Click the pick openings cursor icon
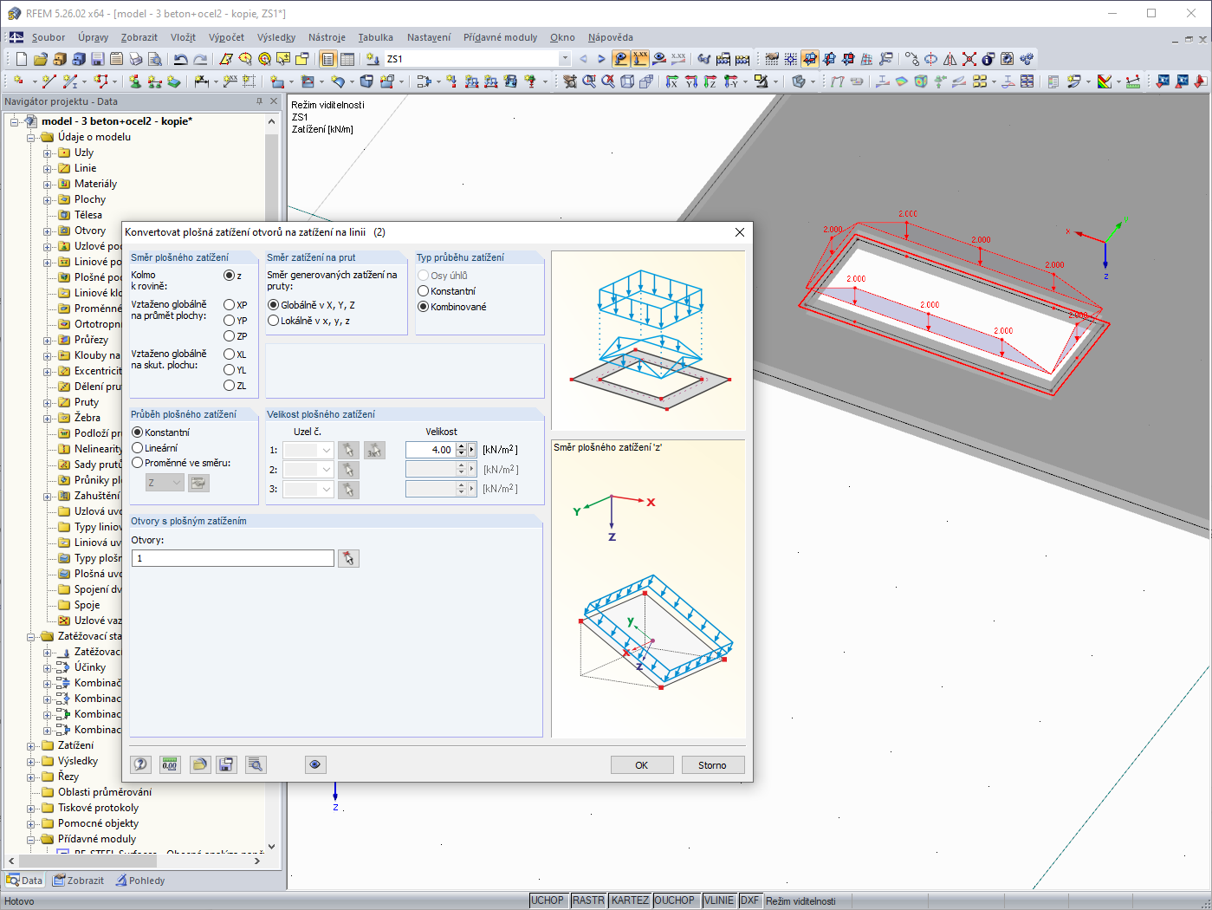The image size is (1212, 910). (x=348, y=558)
